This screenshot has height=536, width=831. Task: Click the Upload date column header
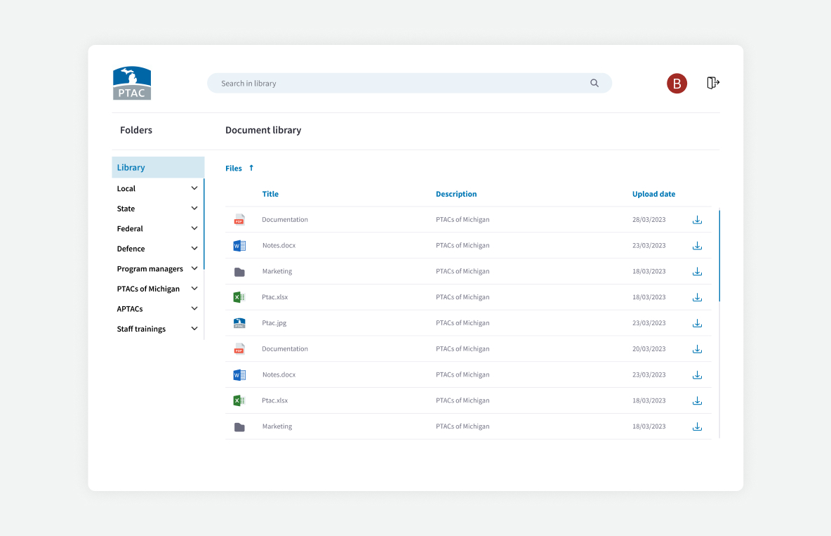[653, 194]
